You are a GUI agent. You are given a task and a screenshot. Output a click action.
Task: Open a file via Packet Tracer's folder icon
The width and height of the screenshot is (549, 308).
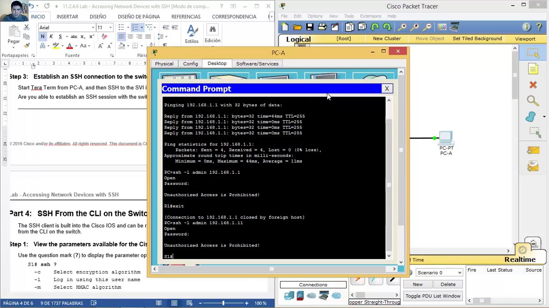(297, 27)
